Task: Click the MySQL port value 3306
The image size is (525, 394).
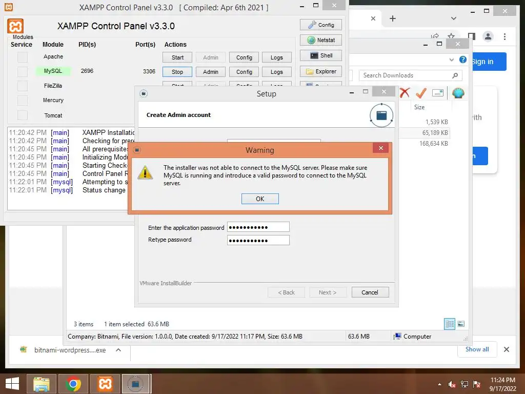Action: 149,71
